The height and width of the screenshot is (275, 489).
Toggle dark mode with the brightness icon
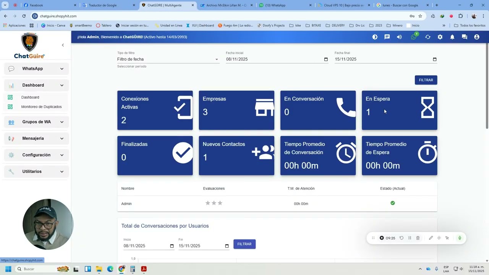point(375,37)
